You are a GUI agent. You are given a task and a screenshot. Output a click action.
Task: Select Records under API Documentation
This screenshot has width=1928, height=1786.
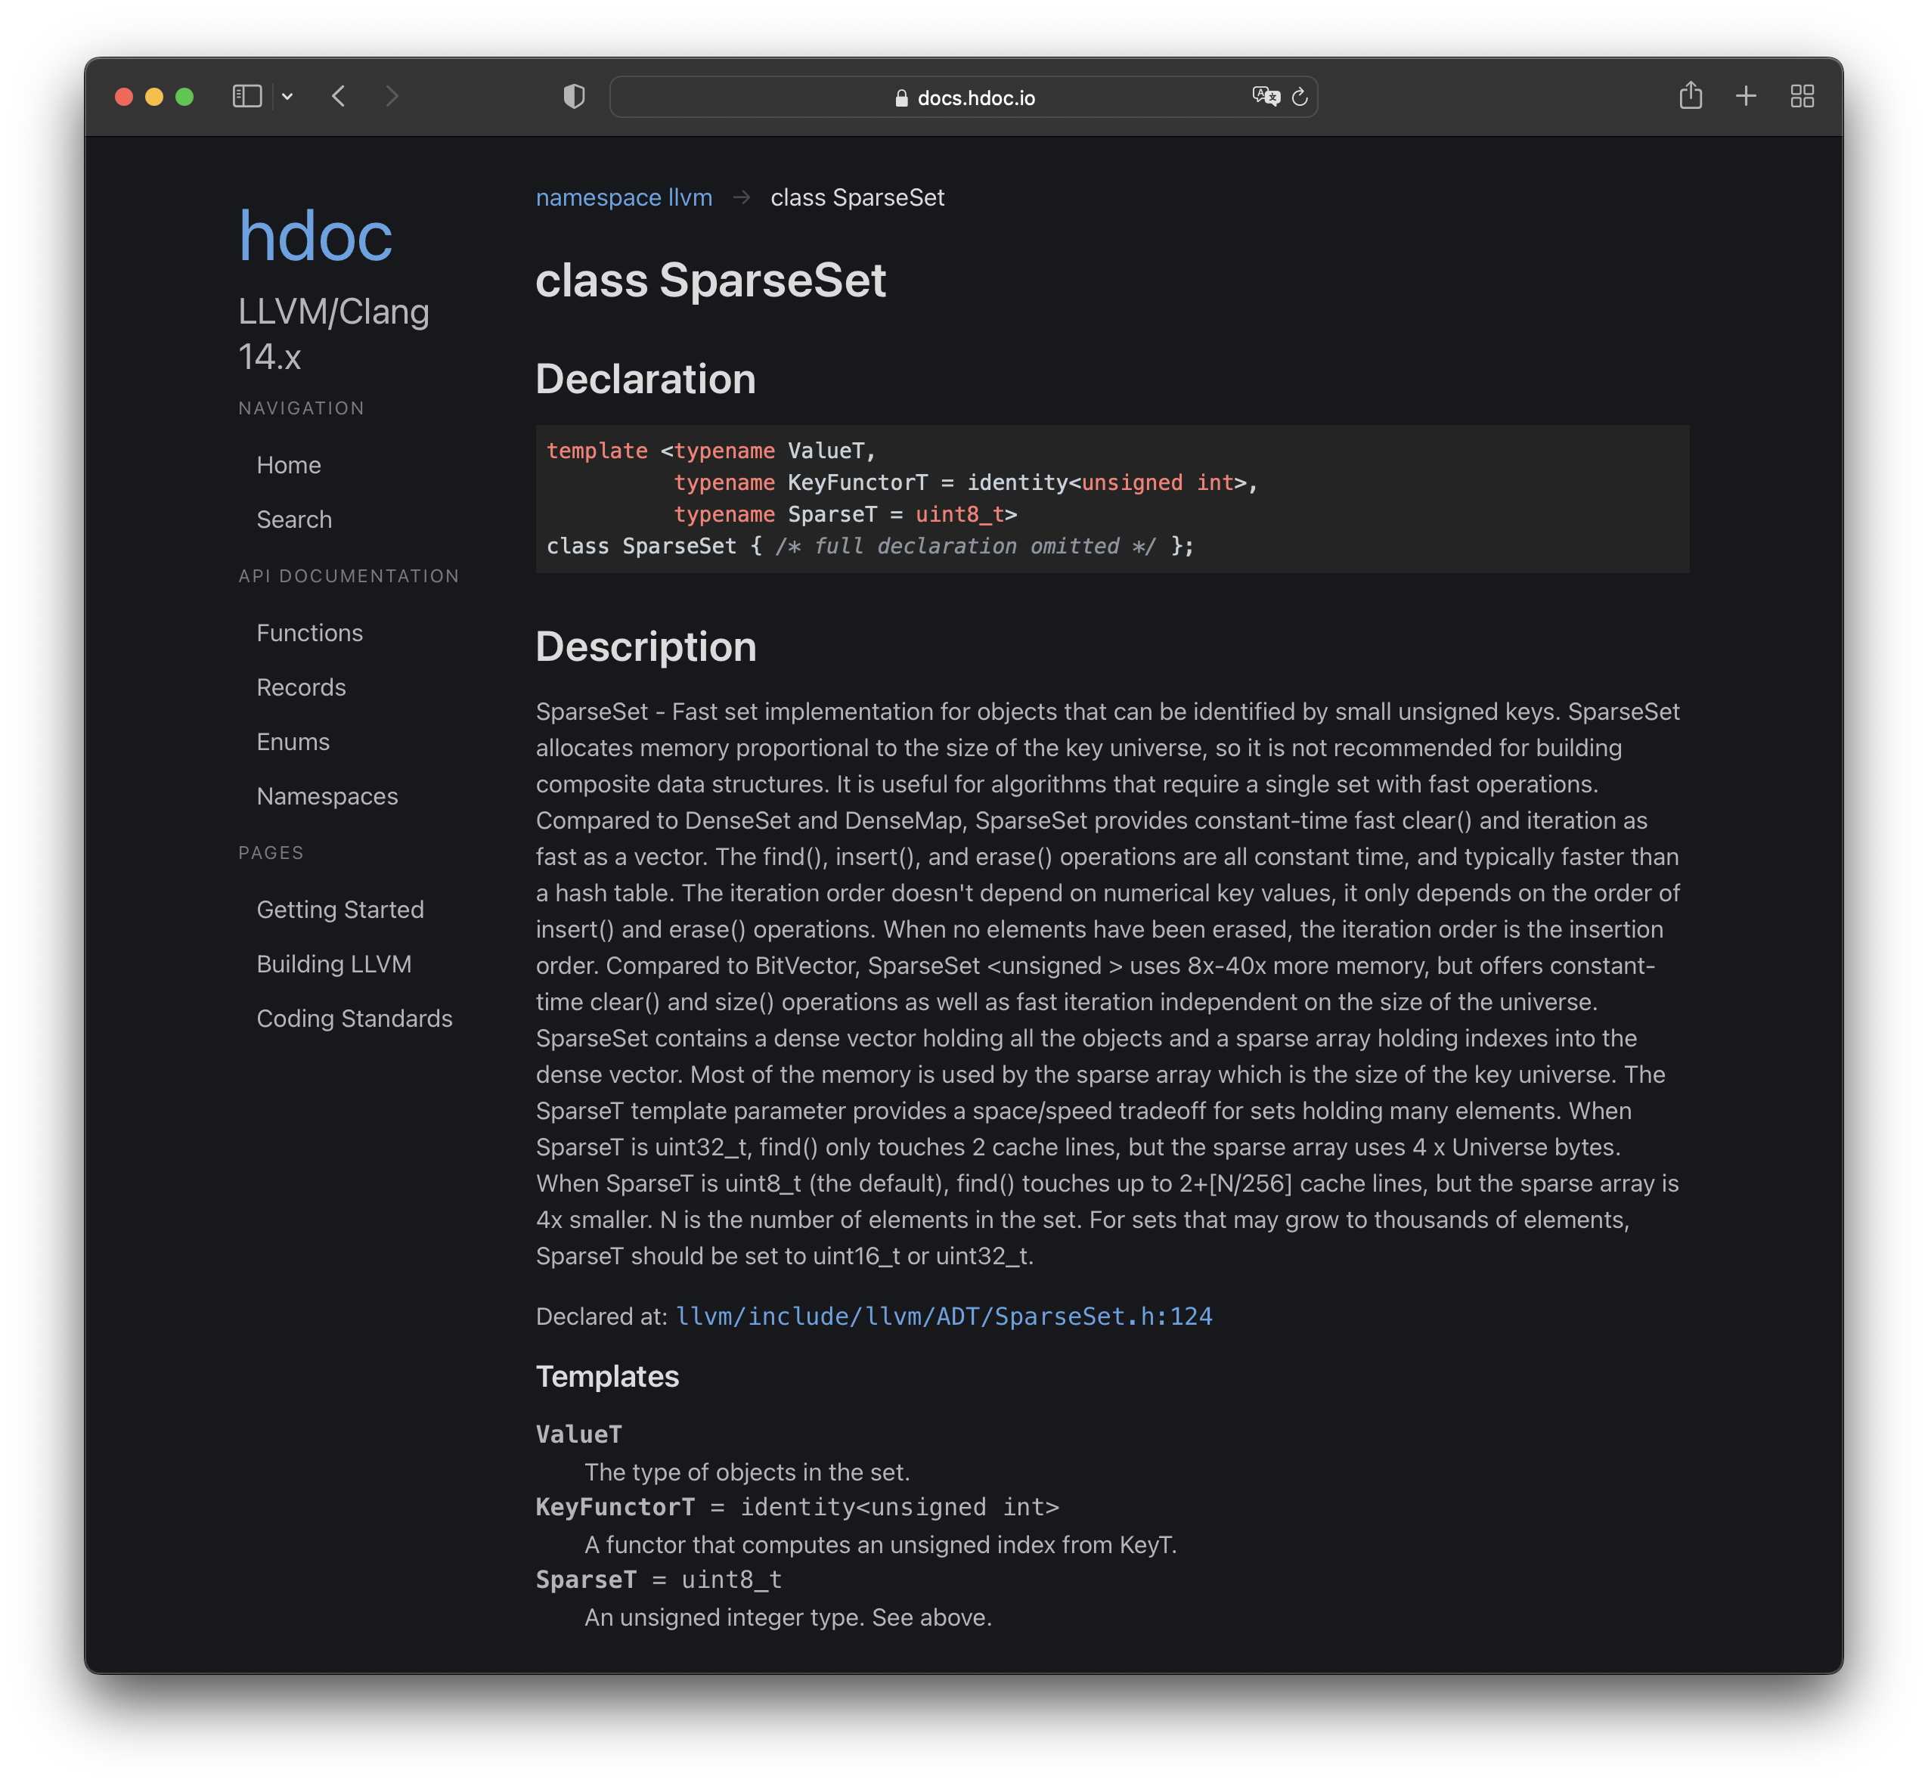(x=301, y=687)
